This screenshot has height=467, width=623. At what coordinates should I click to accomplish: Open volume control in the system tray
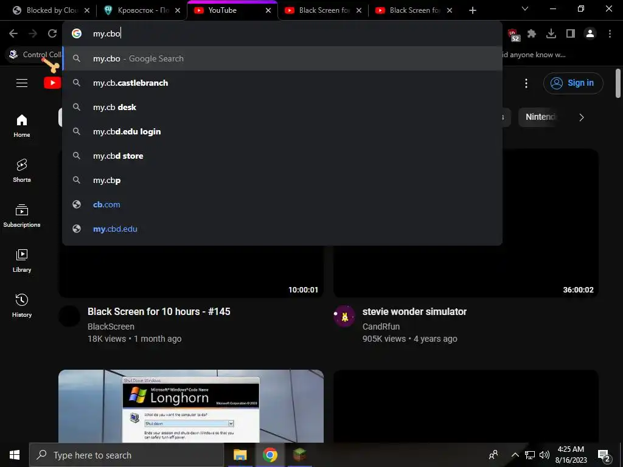(545, 455)
